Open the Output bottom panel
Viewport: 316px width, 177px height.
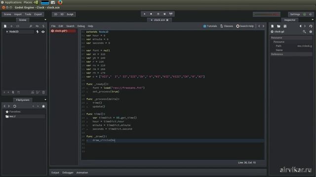click(55, 173)
